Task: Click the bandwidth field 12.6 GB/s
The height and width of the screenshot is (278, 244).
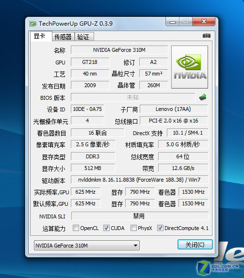Action: [183, 168]
